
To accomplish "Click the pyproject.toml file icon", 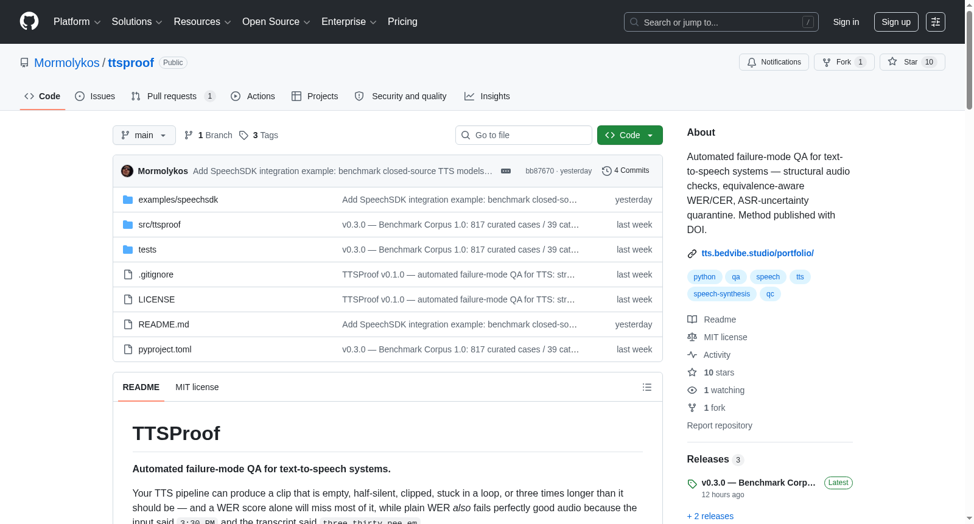I will (x=128, y=349).
